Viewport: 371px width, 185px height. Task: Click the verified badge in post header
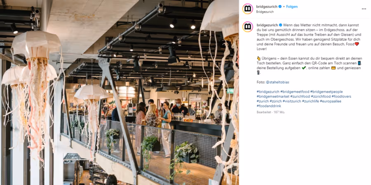pos(280,7)
